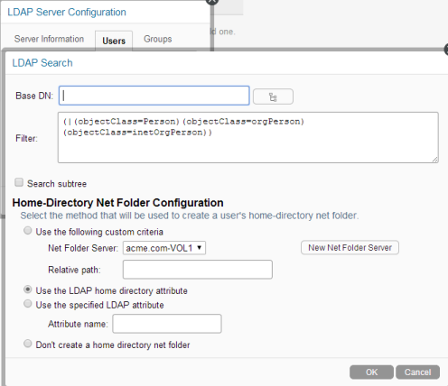Open the Users tab
The image size is (448, 386).
(x=114, y=41)
